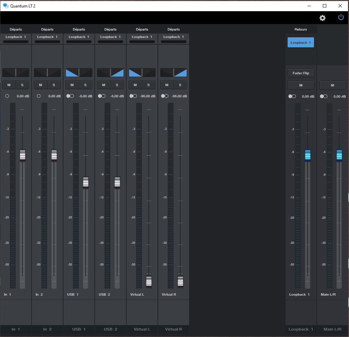Toggle stereo link on USB 1 channel
349x337 pixels.
pos(70,96)
